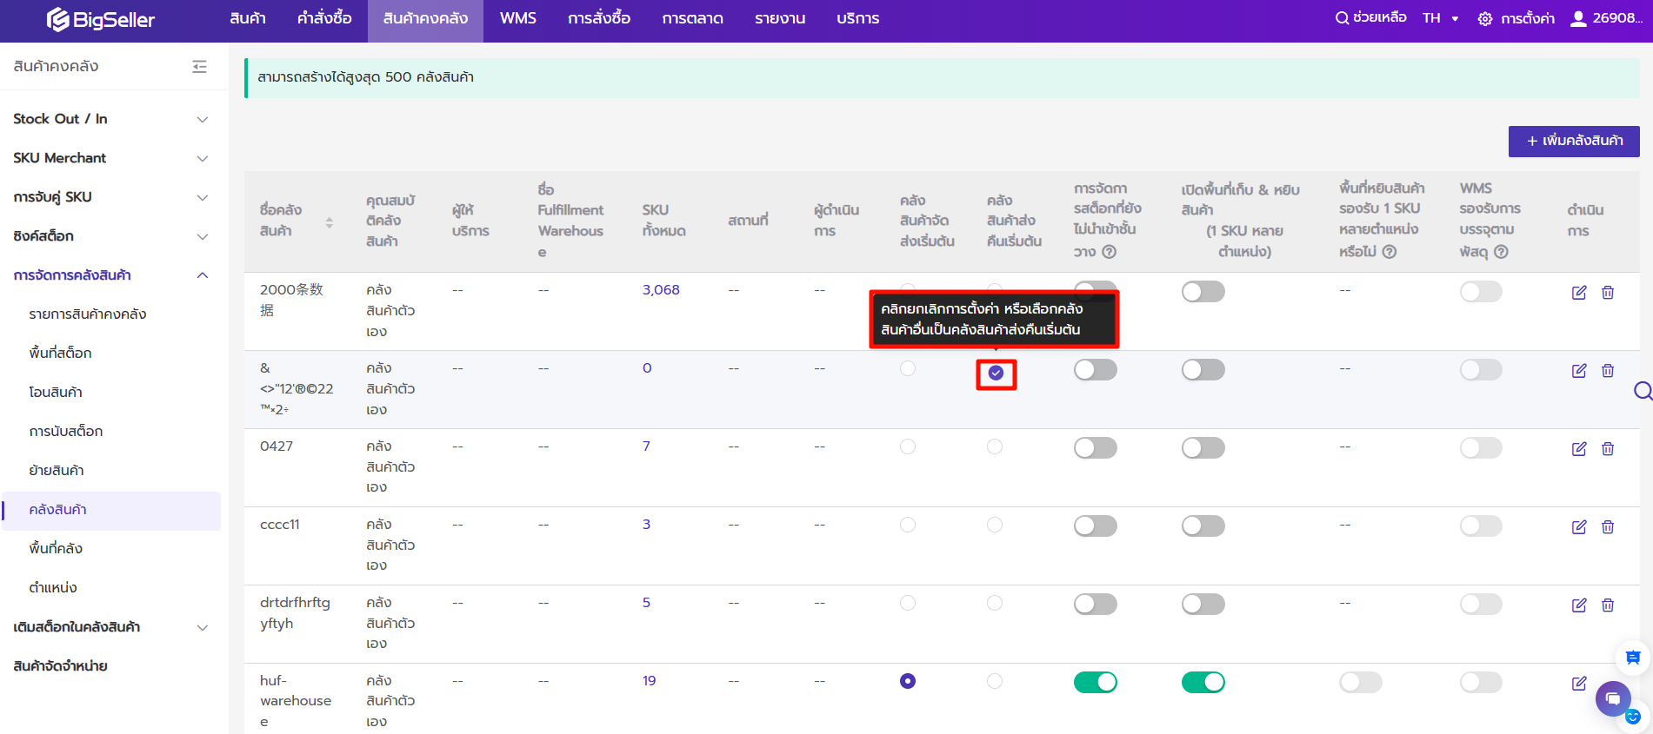Open the help search icon in header
1653x734 pixels.
point(1343,18)
